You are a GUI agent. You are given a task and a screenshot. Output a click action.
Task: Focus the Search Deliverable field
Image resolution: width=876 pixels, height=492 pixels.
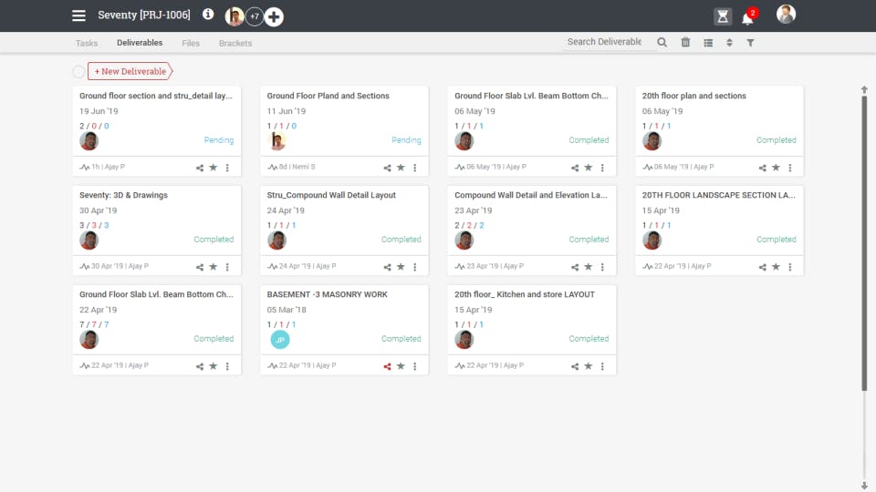(606, 42)
